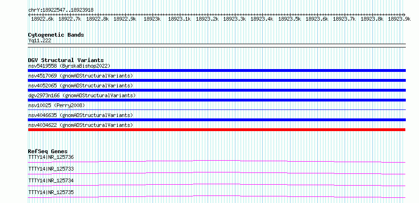The width and height of the screenshot is (419, 203).
Task: Select the thin blue line for nsv10025
Action: [217, 109]
